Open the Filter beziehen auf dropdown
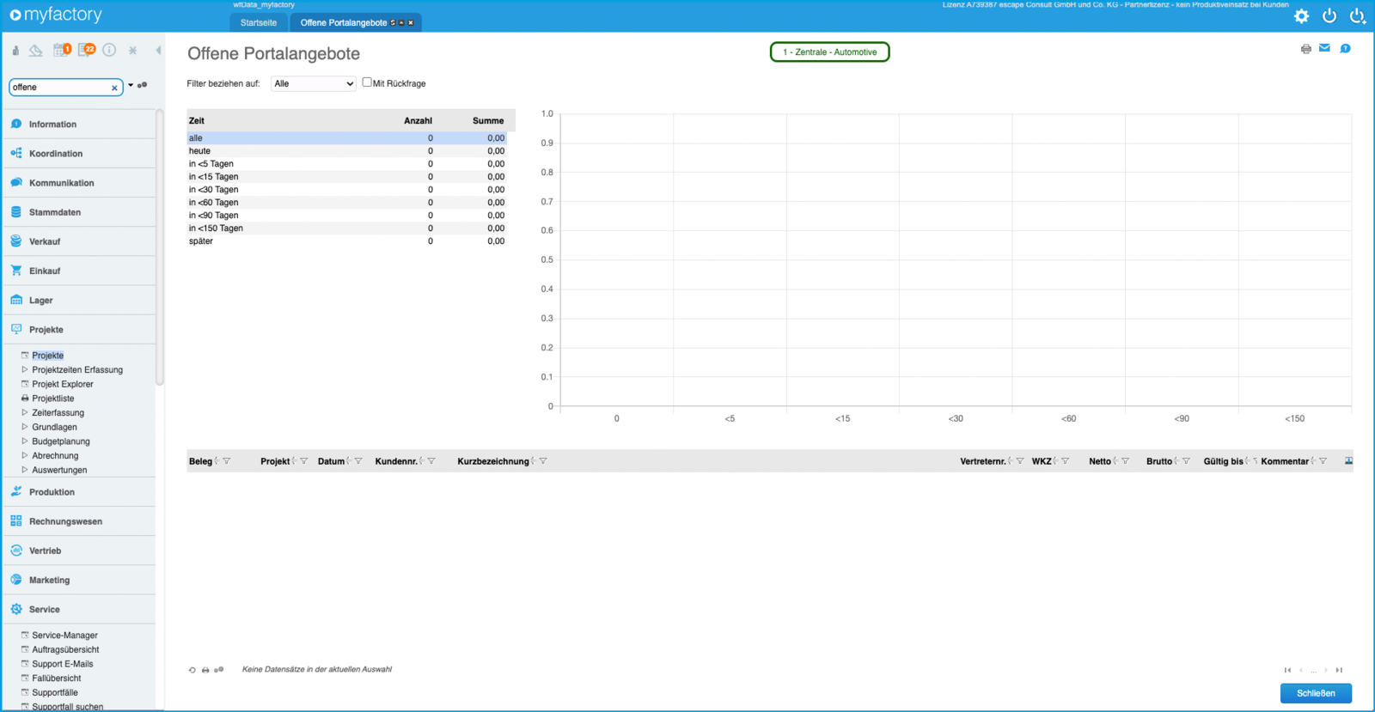Image resolution: width=1375 pixels, height=712 pixels. click(313, 83)
